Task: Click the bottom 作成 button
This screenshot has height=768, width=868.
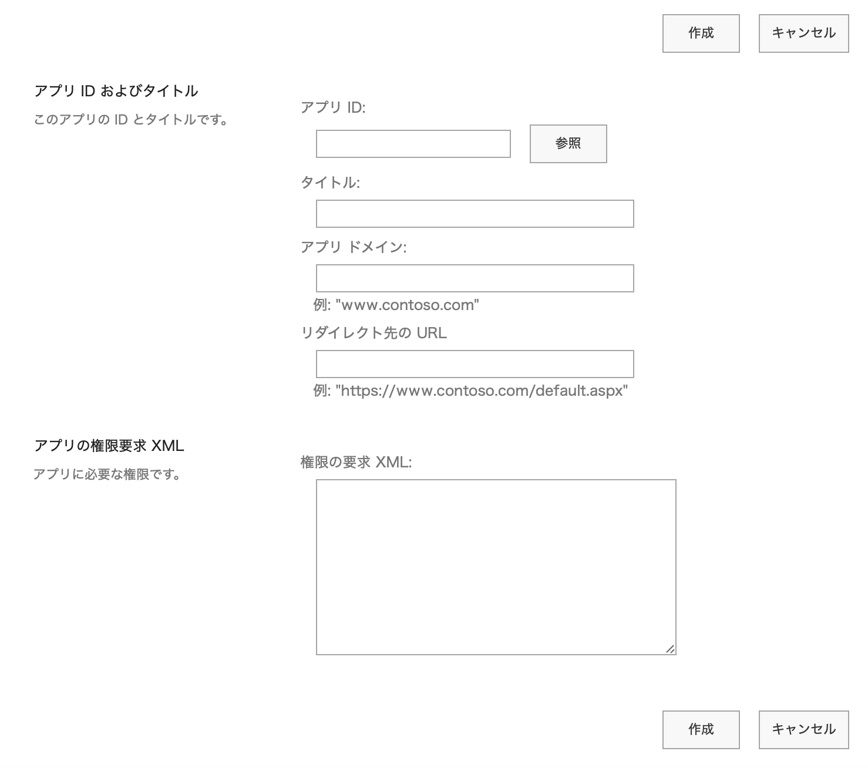Action: coord(701,730)
